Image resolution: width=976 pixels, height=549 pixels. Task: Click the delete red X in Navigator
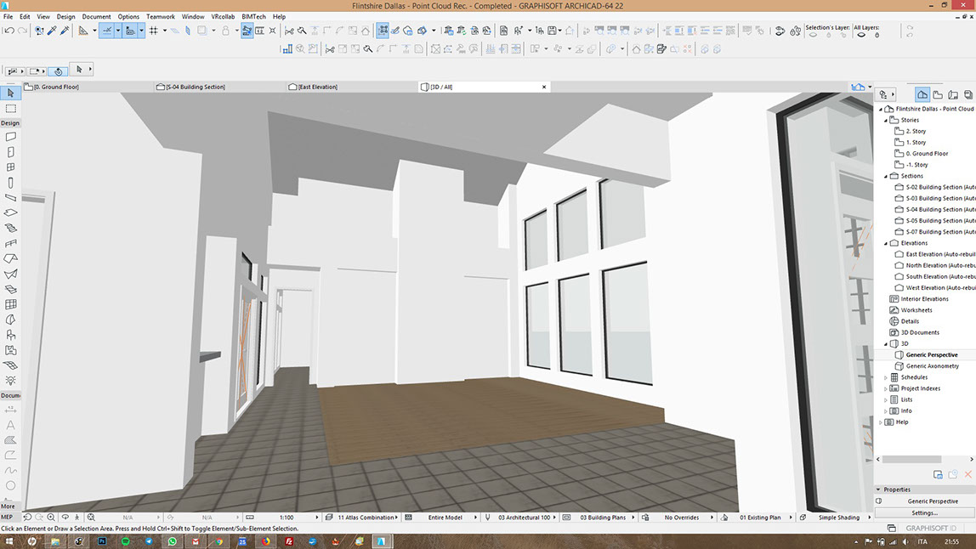967,474
